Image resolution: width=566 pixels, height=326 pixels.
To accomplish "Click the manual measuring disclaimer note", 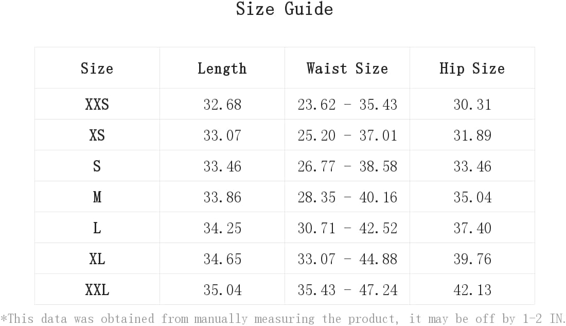I will tap(283, 319).
